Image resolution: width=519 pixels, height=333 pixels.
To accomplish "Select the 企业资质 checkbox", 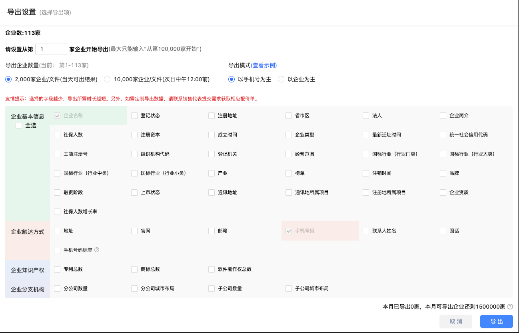I will 443,193.
